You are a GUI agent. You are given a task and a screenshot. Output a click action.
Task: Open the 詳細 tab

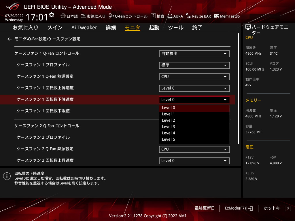tap(111, 28)
